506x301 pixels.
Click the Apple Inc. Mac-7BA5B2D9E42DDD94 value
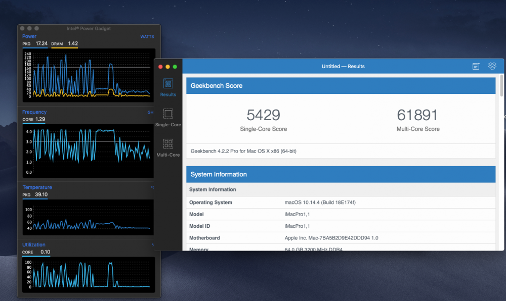point(331,238)
